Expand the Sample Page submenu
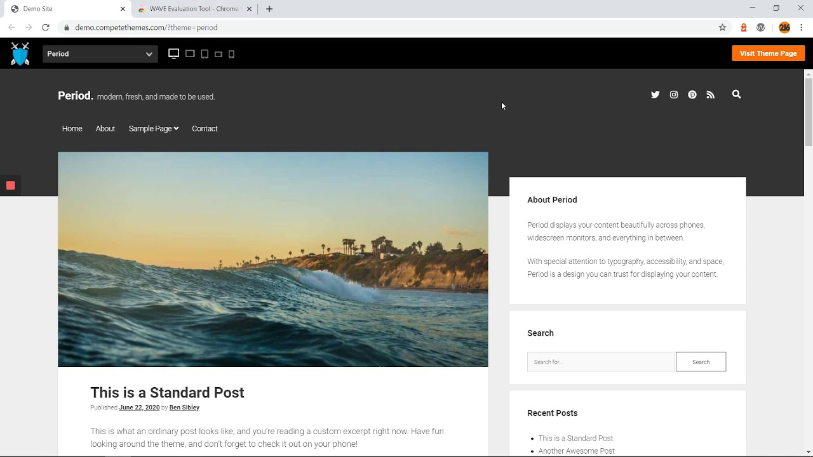 coord(153,129)
